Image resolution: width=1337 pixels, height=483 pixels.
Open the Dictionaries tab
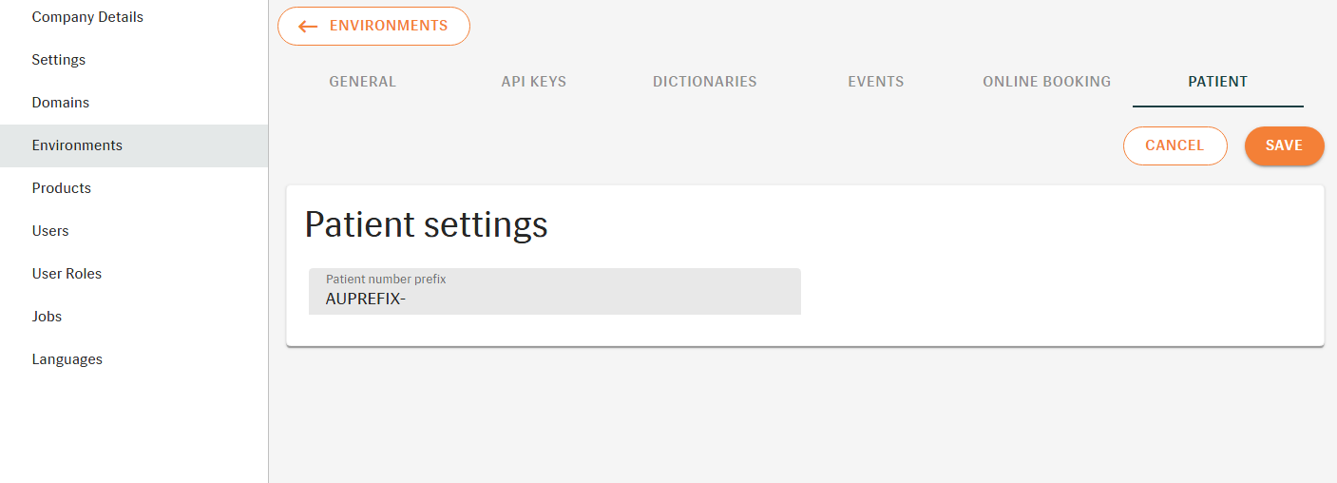tap(704, 82)
